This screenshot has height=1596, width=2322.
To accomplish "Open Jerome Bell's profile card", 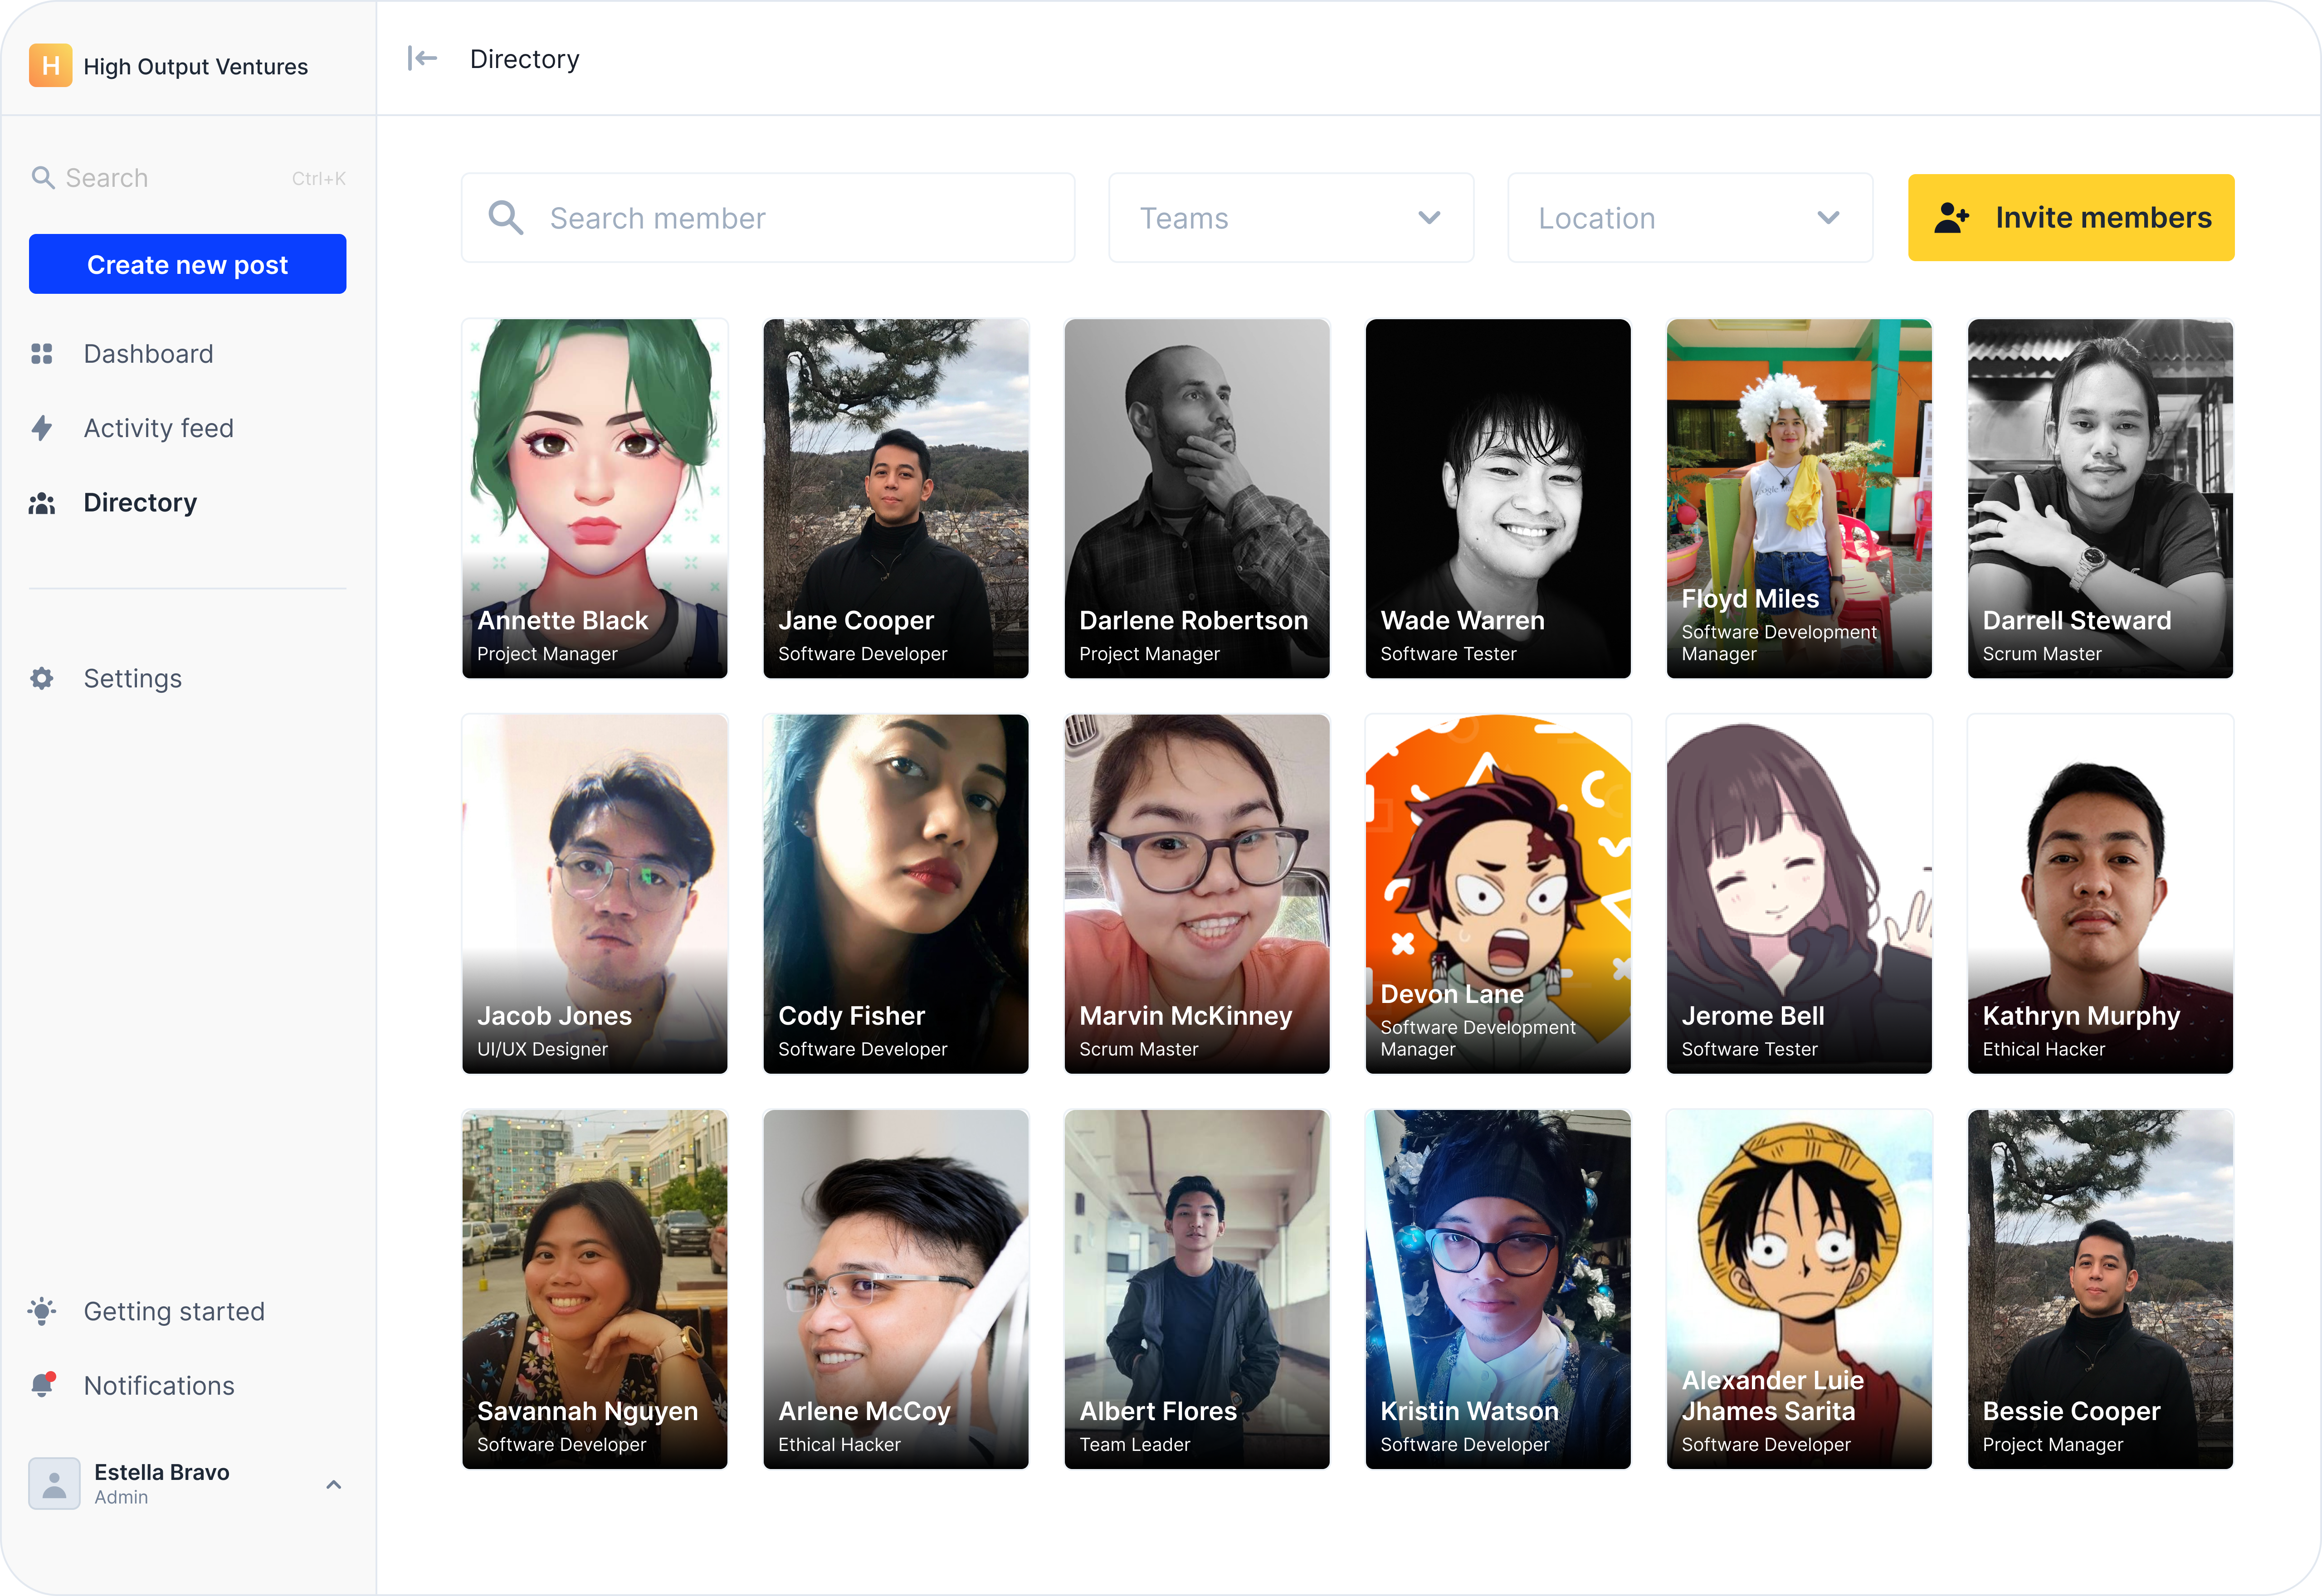I will tap(1799, 894).
